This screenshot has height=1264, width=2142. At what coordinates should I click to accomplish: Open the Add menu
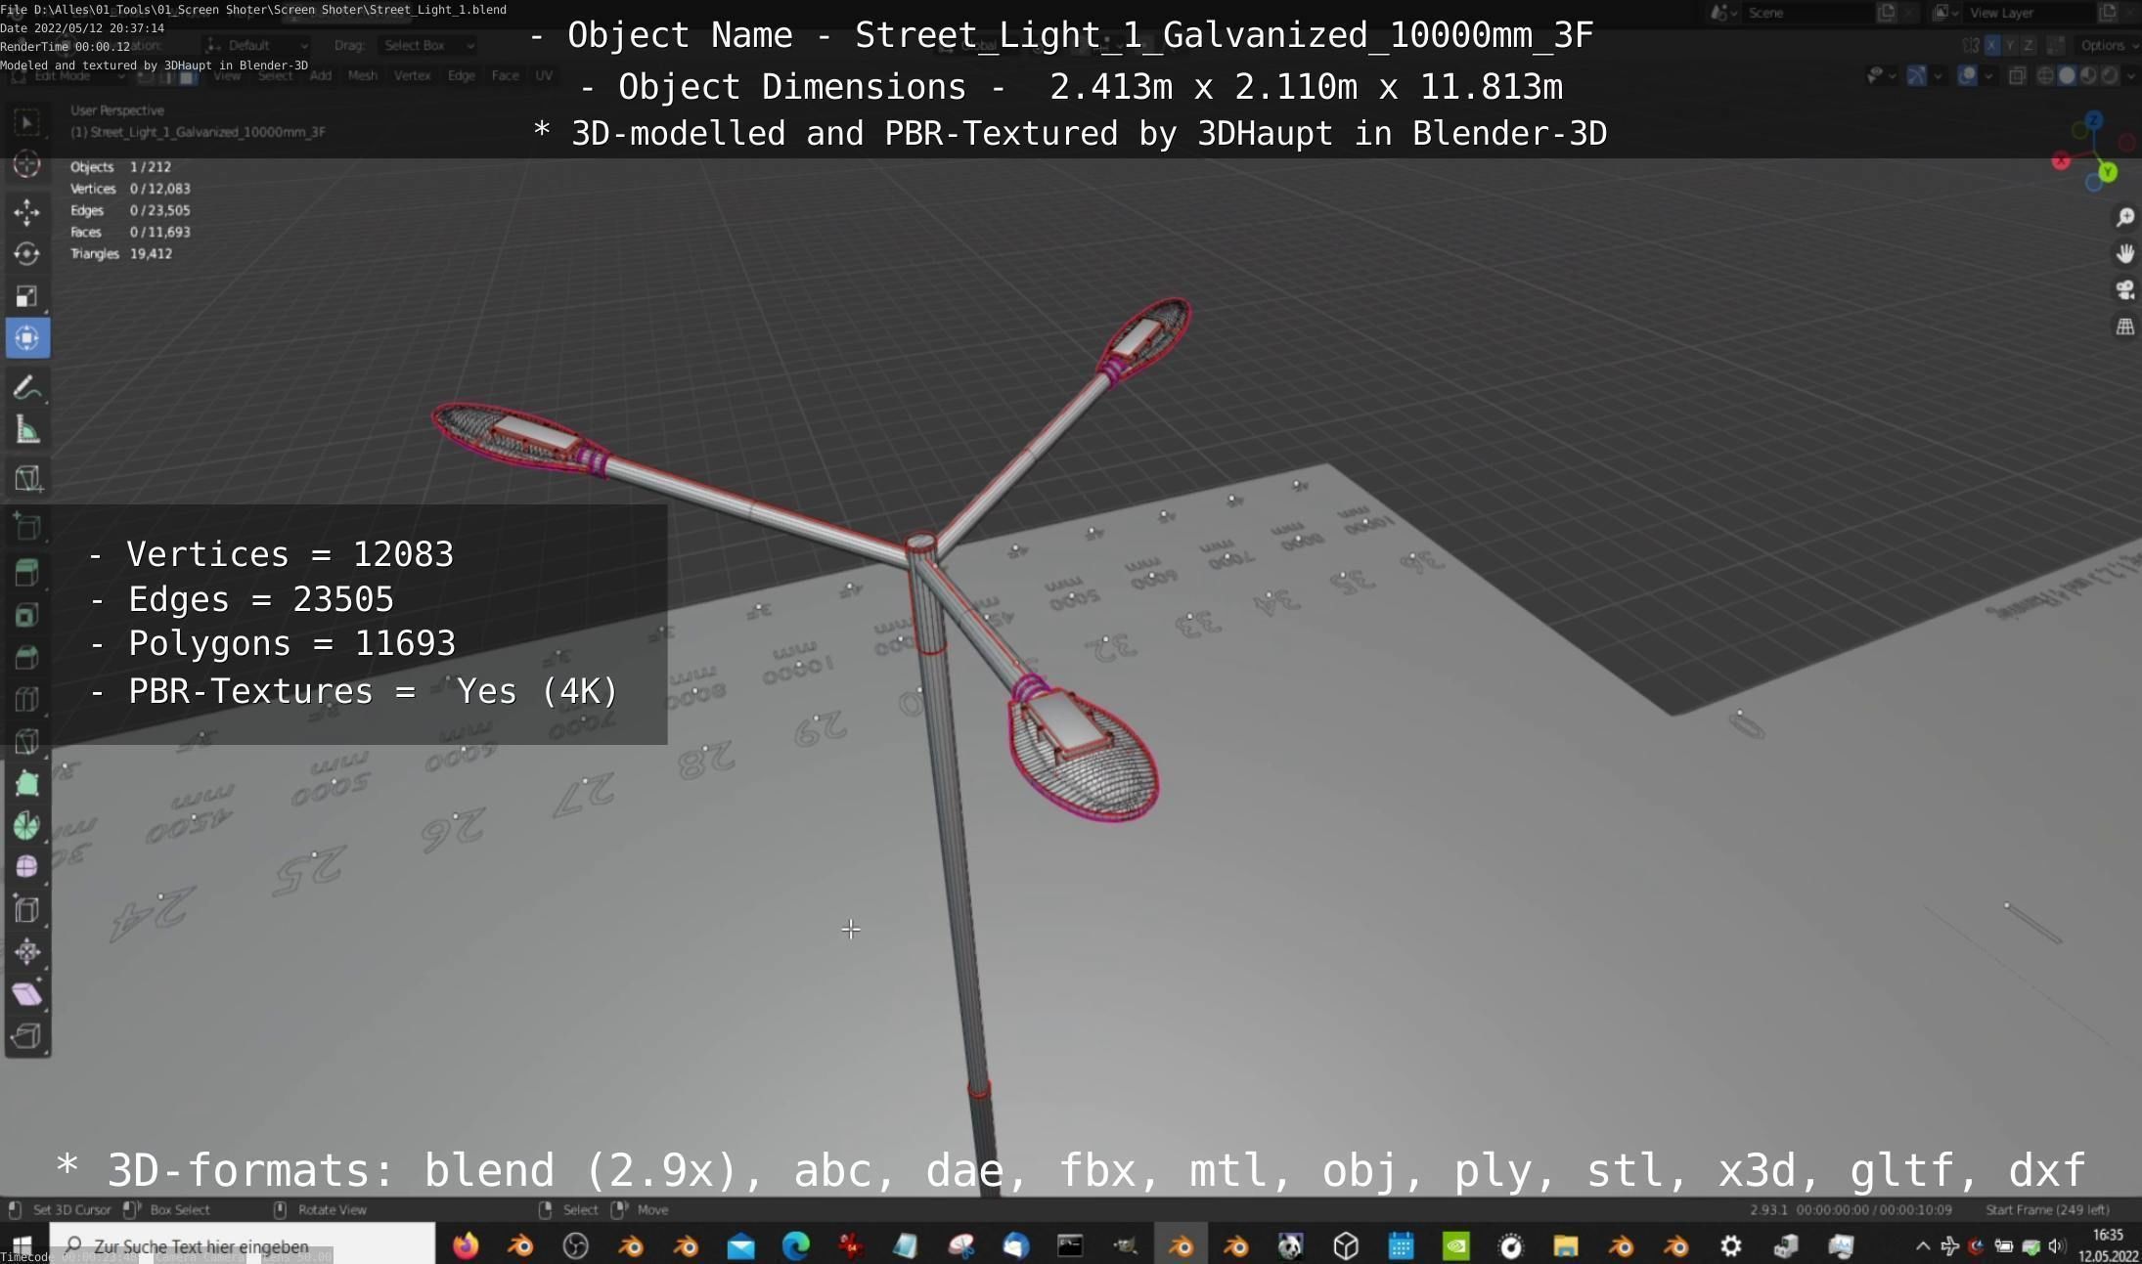pyautogui.click(x=321, y=76)
